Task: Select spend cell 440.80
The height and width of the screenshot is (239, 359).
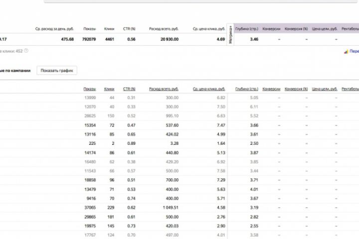Action: point(172,153)
